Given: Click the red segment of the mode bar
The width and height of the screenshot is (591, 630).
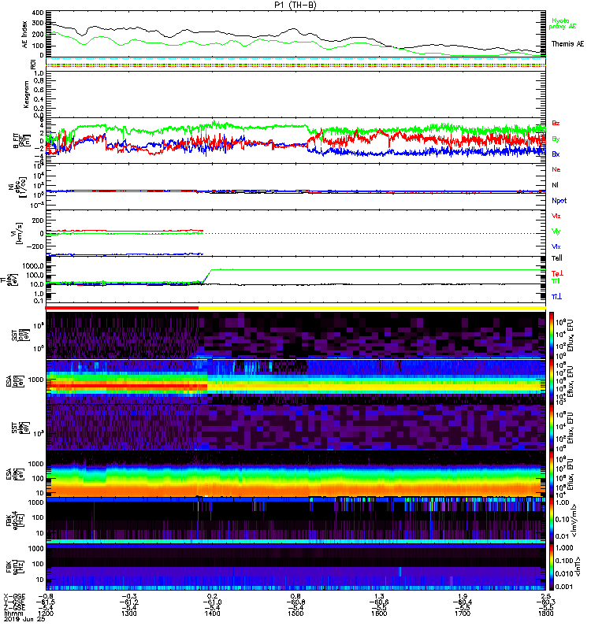Looking at the screenshot, I should 122,308.
